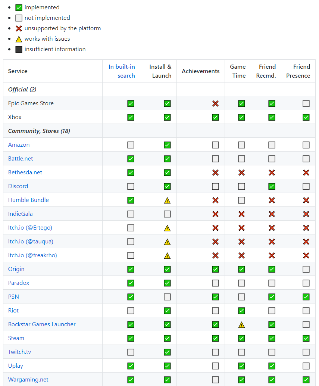Click the Community, Stores (18) row heading
Image resolution: width=319 pixels, height=386 pixels.
39,131
